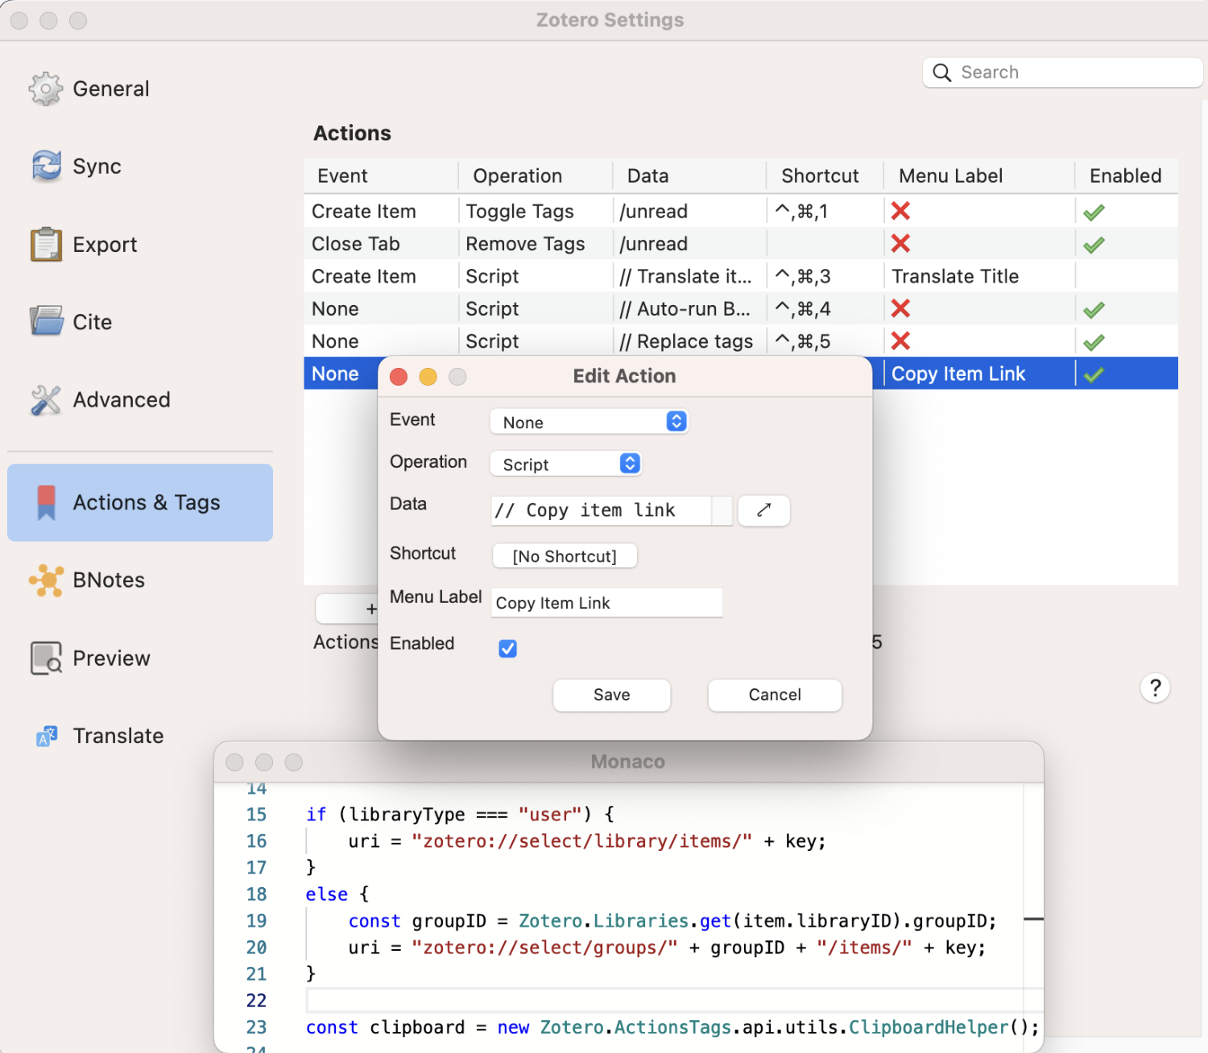Open the Export settings pane

click(84, 244)
